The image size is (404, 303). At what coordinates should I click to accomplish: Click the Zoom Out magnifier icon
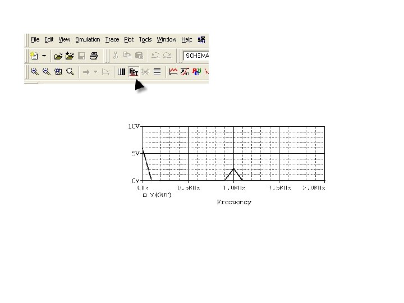[47, 71]
